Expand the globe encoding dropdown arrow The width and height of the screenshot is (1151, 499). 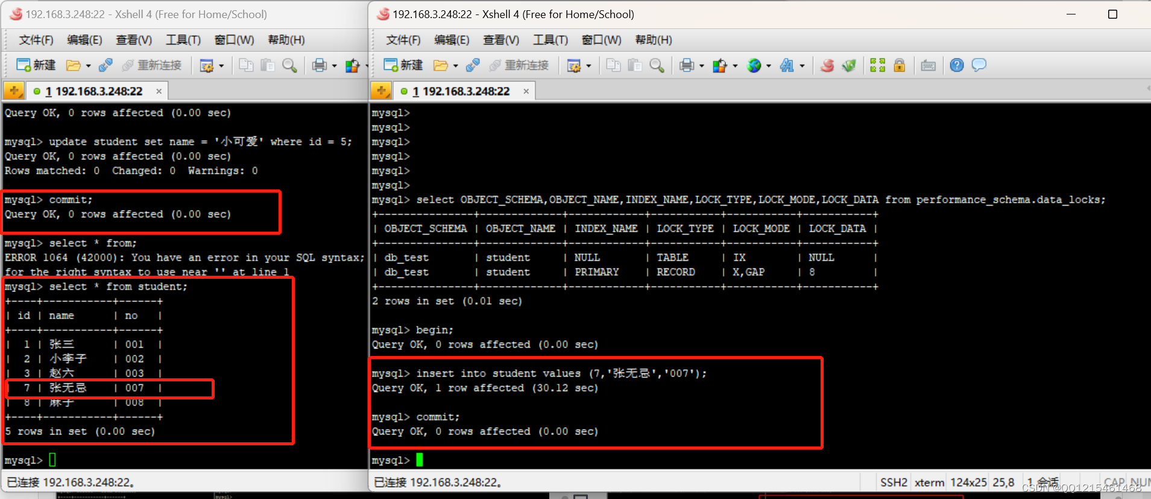click(x=768, y=66)
